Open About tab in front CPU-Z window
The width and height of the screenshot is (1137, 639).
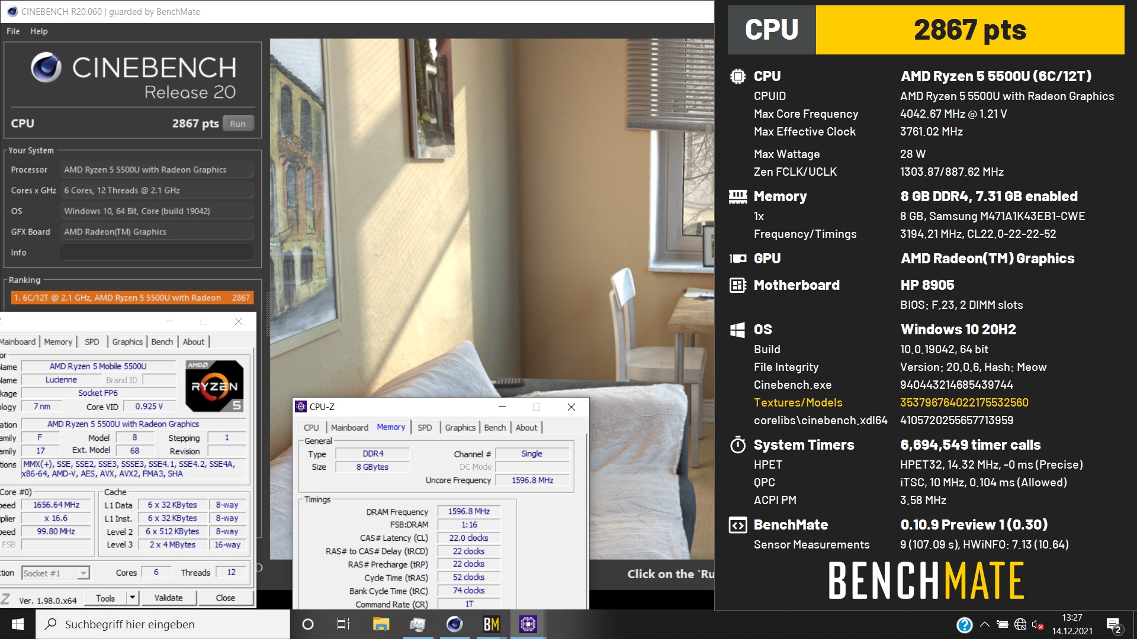coord(526,428)
